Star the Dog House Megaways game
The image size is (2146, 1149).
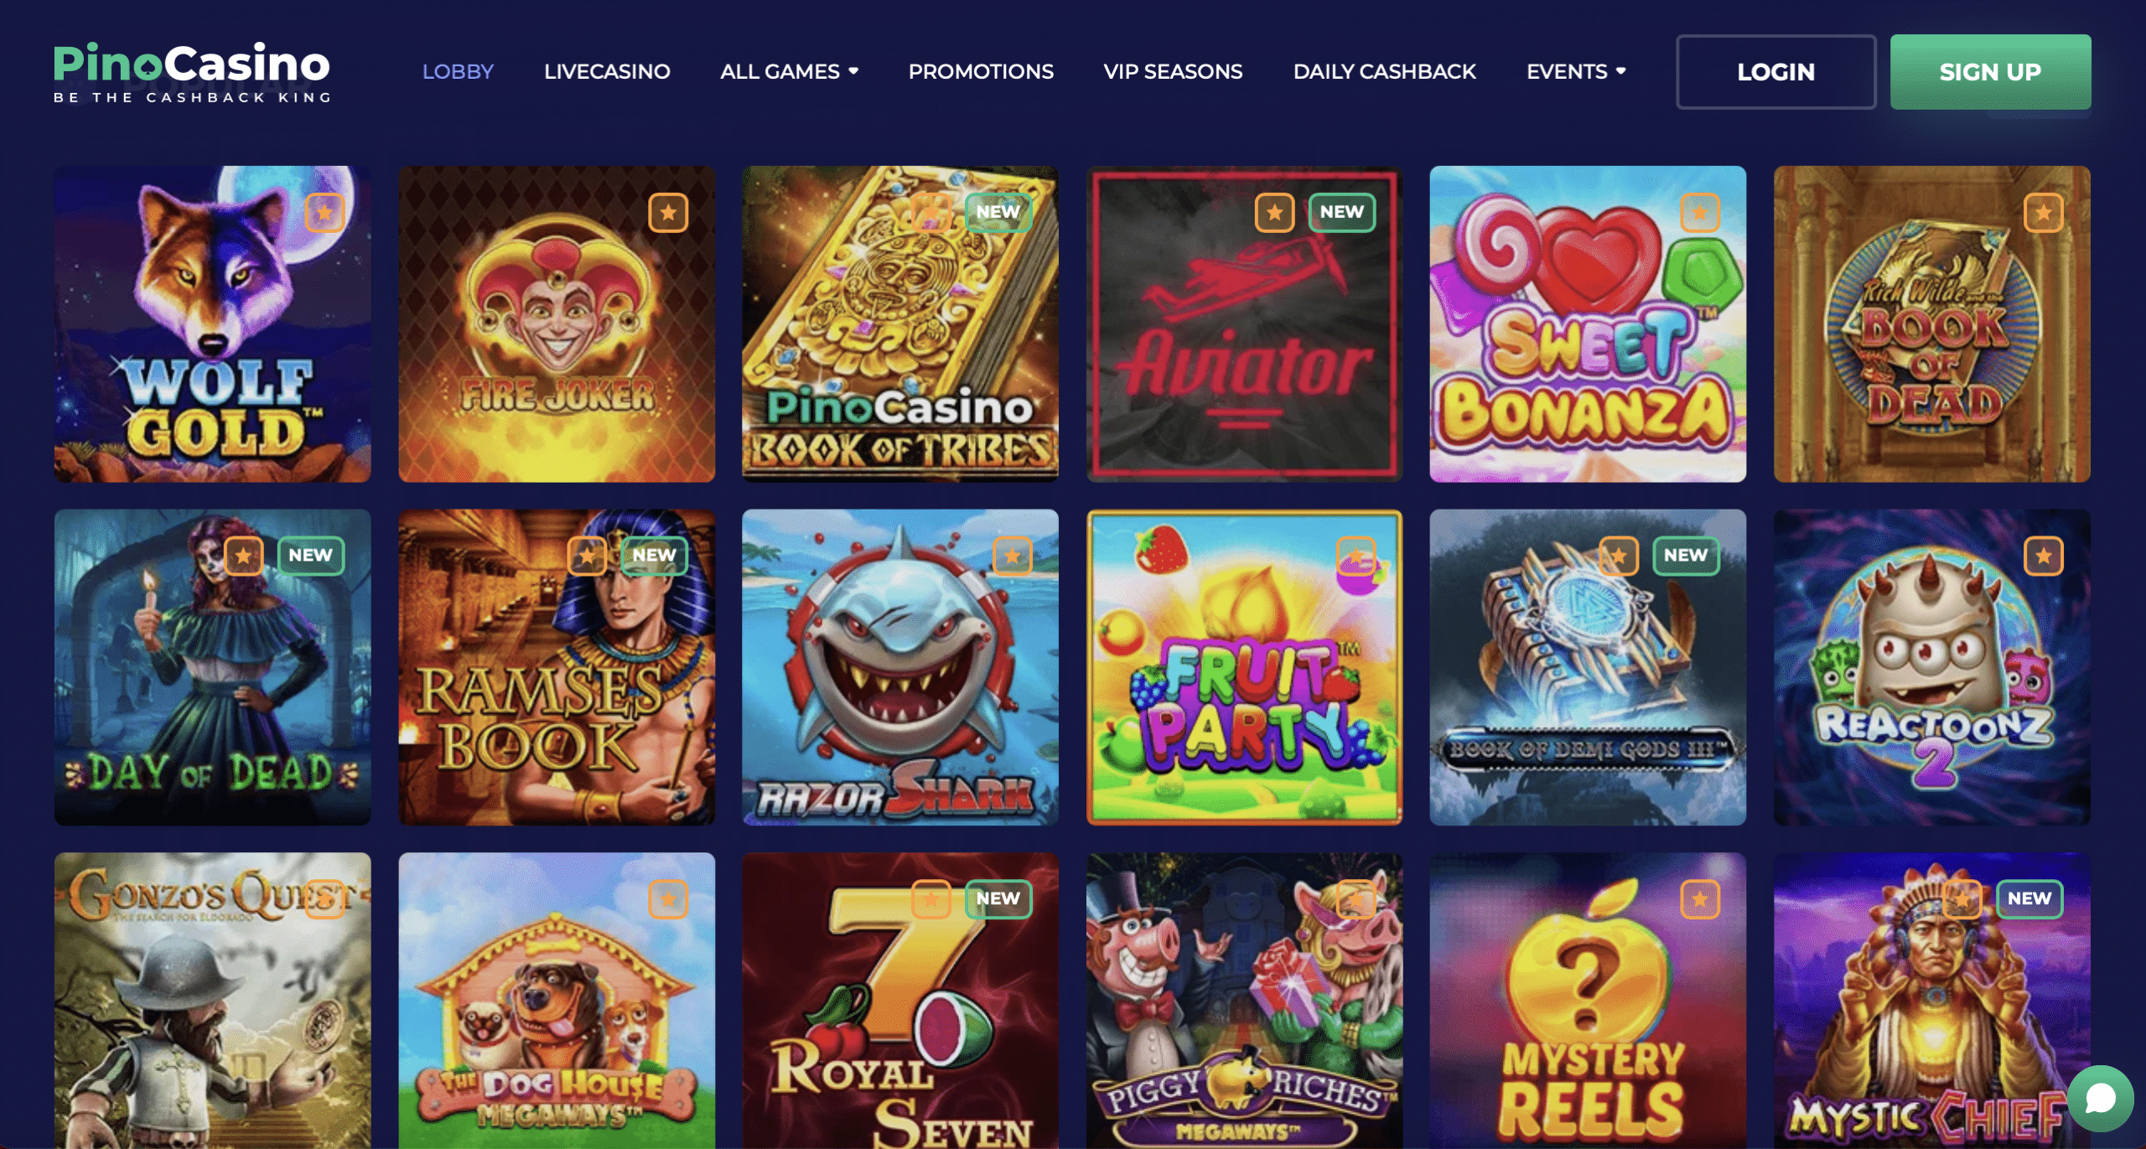(668, 899)
